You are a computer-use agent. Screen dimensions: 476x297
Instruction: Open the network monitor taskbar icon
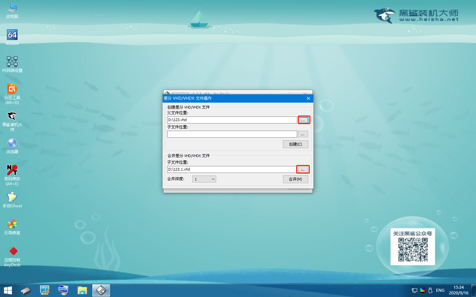[x=45, y=290]
